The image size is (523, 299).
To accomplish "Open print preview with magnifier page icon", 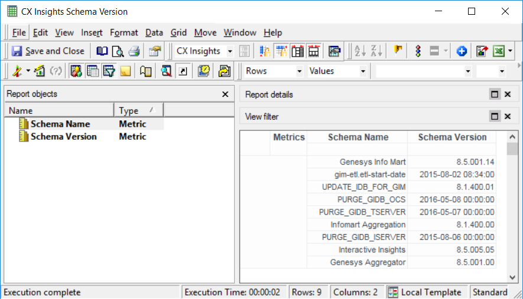I will tap(118, 51).
